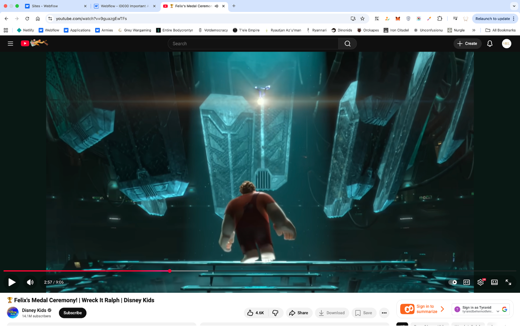Open YouTube notifications bell
The image size is (520, 326).
click(x=490, y=43)
